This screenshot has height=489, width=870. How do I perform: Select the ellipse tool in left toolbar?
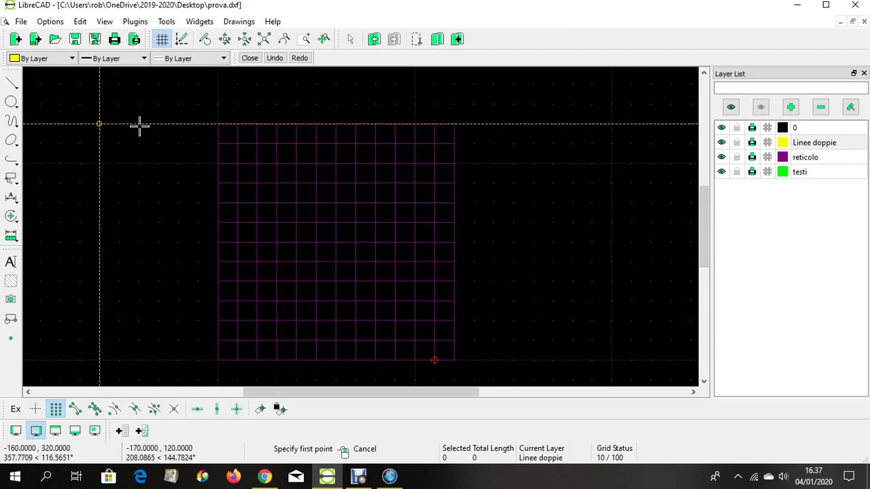11,140
